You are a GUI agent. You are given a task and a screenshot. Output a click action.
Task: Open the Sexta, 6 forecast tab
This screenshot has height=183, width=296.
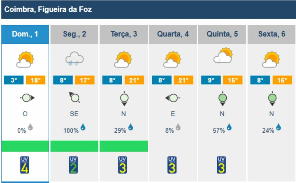271,34
